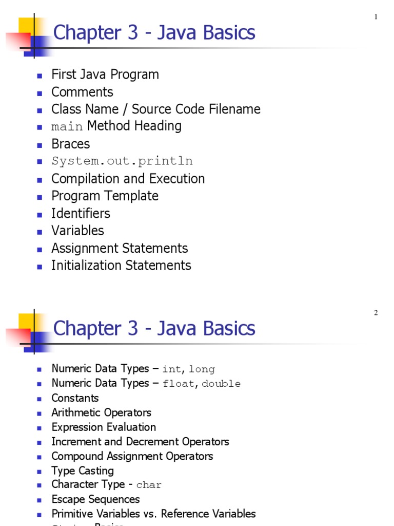This screenshot has height=526, width=394.
Task: Click the bullet square beside Escape Sequences
Action: click(39, 500)
